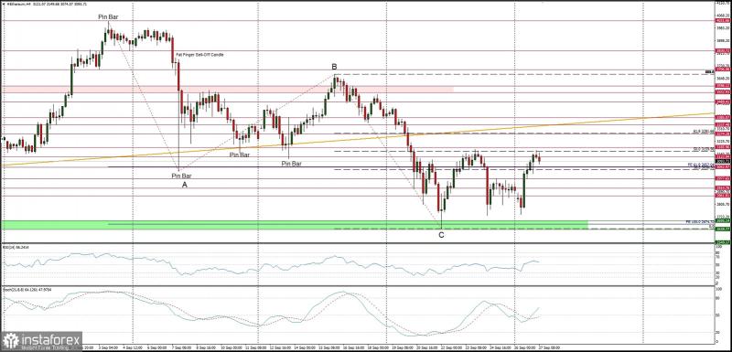This screenshot has height=352, width=732.
Task: Click the 61.8 Fibonacci retracement label
Action: pos(704,132)
